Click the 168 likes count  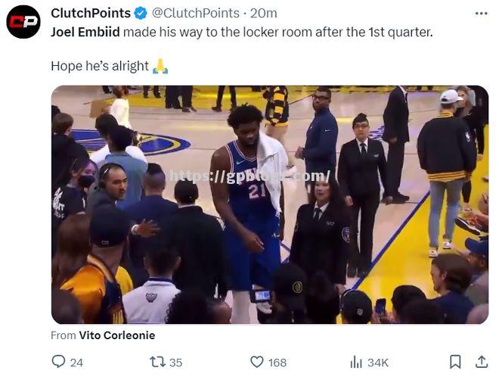coord(277,363)
